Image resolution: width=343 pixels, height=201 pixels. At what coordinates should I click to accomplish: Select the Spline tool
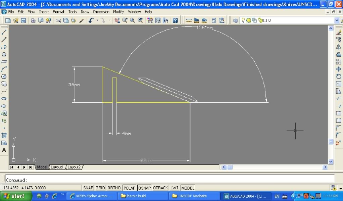[x=4, y=91]
